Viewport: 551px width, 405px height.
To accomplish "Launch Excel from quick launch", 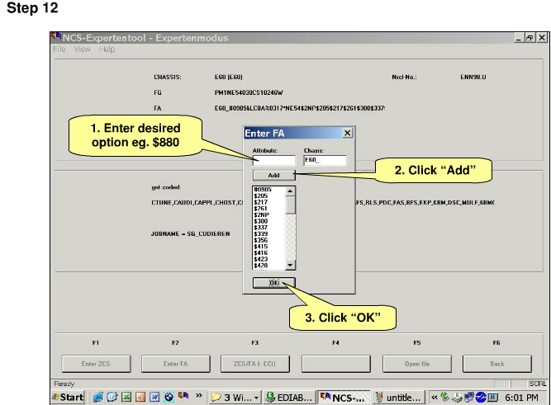I will pyautogui.click(x=126, y=398).
